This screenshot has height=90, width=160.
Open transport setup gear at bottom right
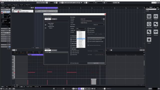(159, 89)
